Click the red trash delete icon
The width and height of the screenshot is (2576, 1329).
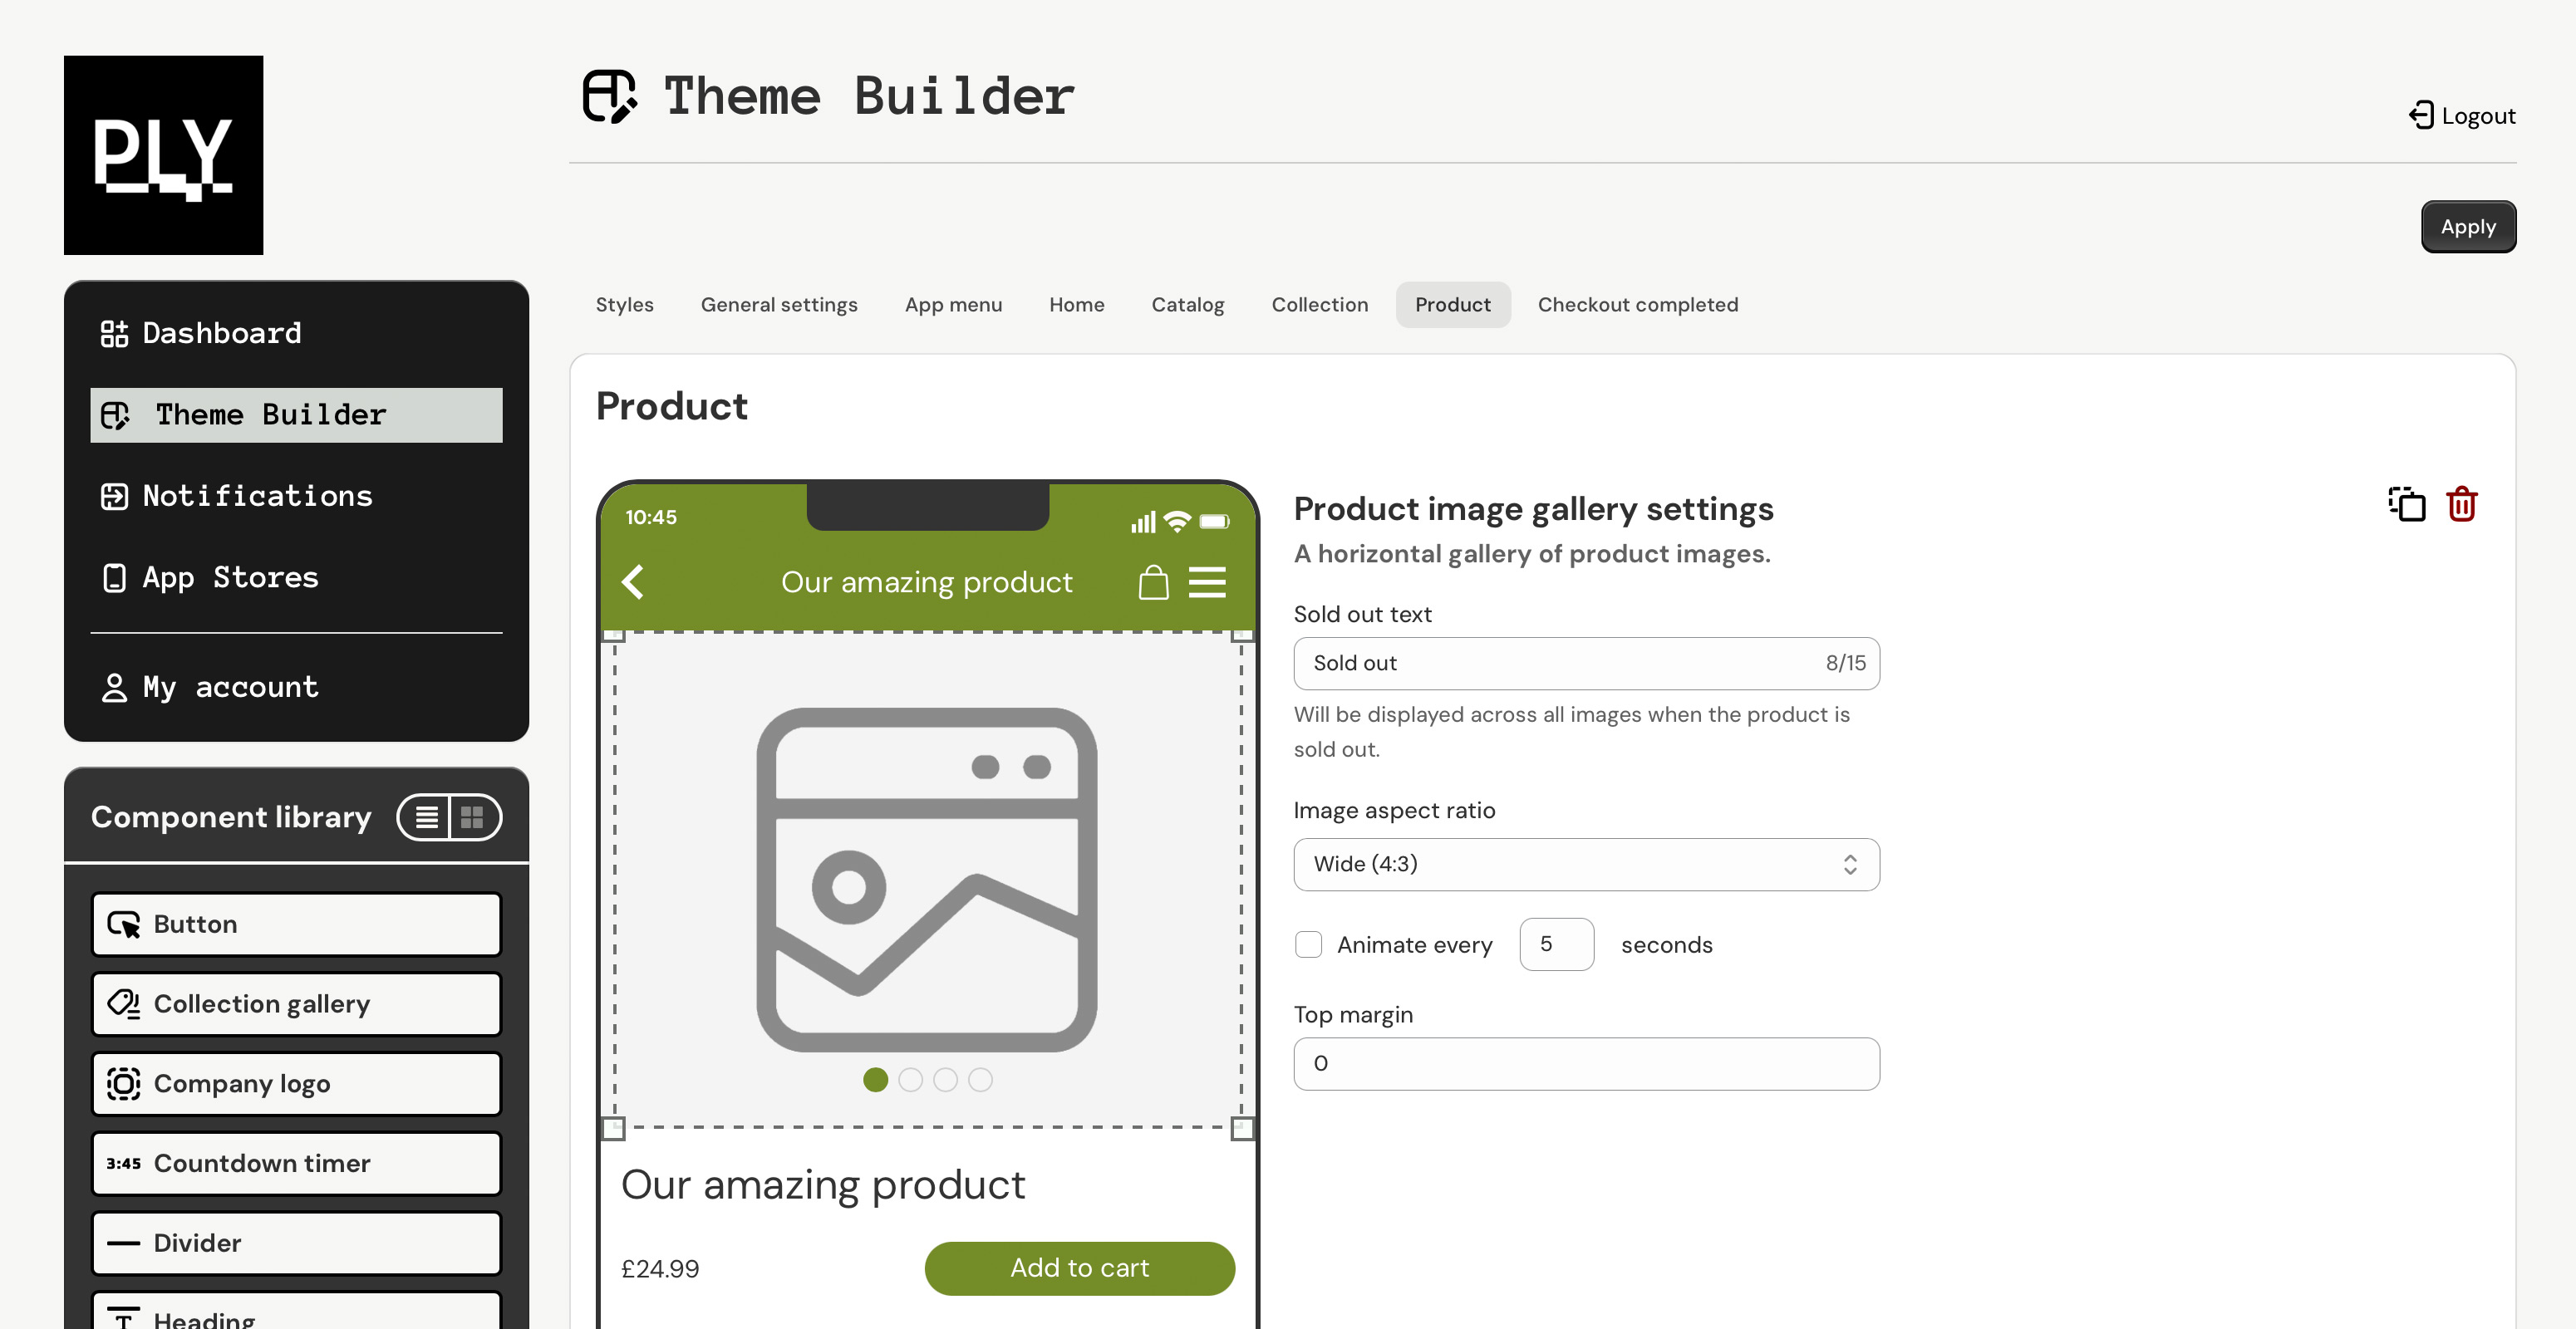click(2461, 505)
